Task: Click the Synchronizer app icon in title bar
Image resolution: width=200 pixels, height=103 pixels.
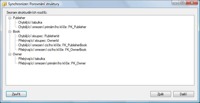Action: click(x=5, y=4)
